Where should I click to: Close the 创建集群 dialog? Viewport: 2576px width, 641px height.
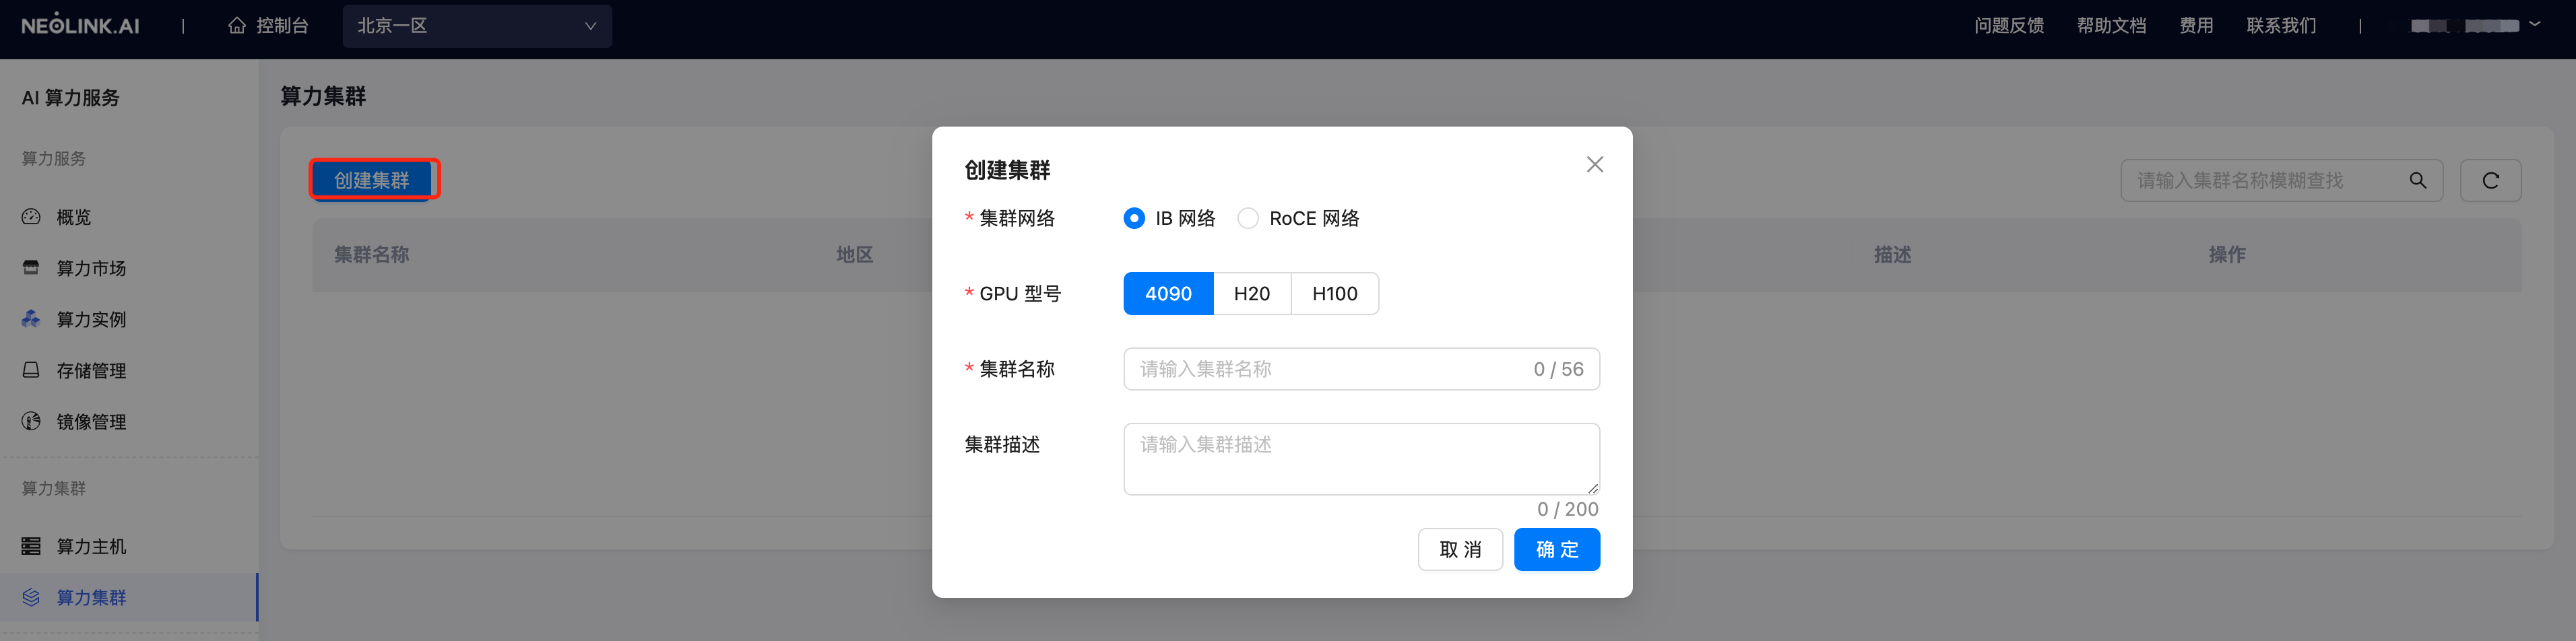click(x=1595, y=164)
